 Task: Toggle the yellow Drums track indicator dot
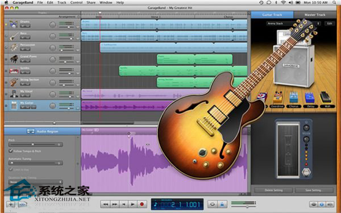coord(6,24)
